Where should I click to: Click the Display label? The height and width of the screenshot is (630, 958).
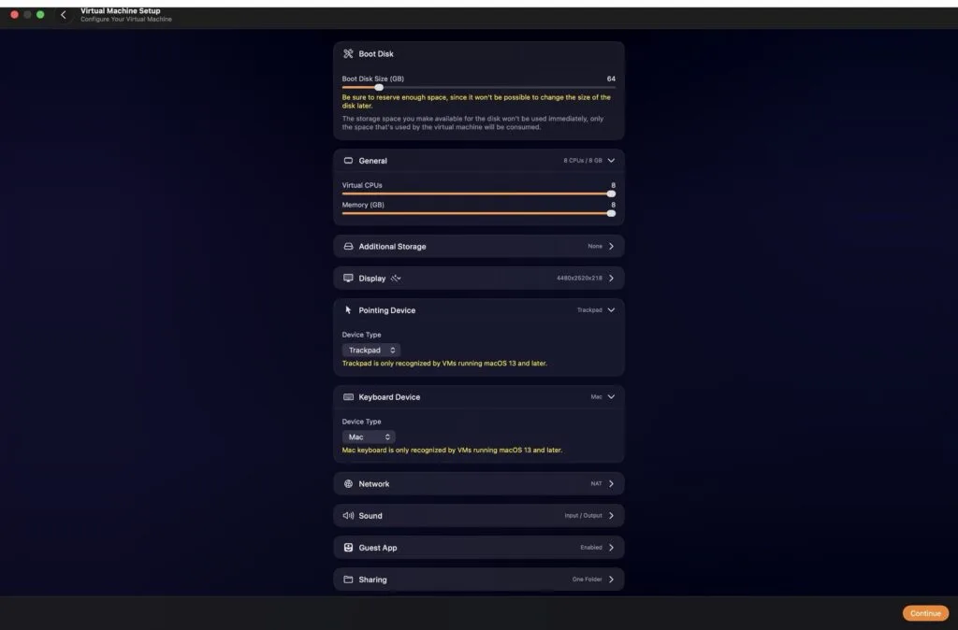(x=372, y=279)
